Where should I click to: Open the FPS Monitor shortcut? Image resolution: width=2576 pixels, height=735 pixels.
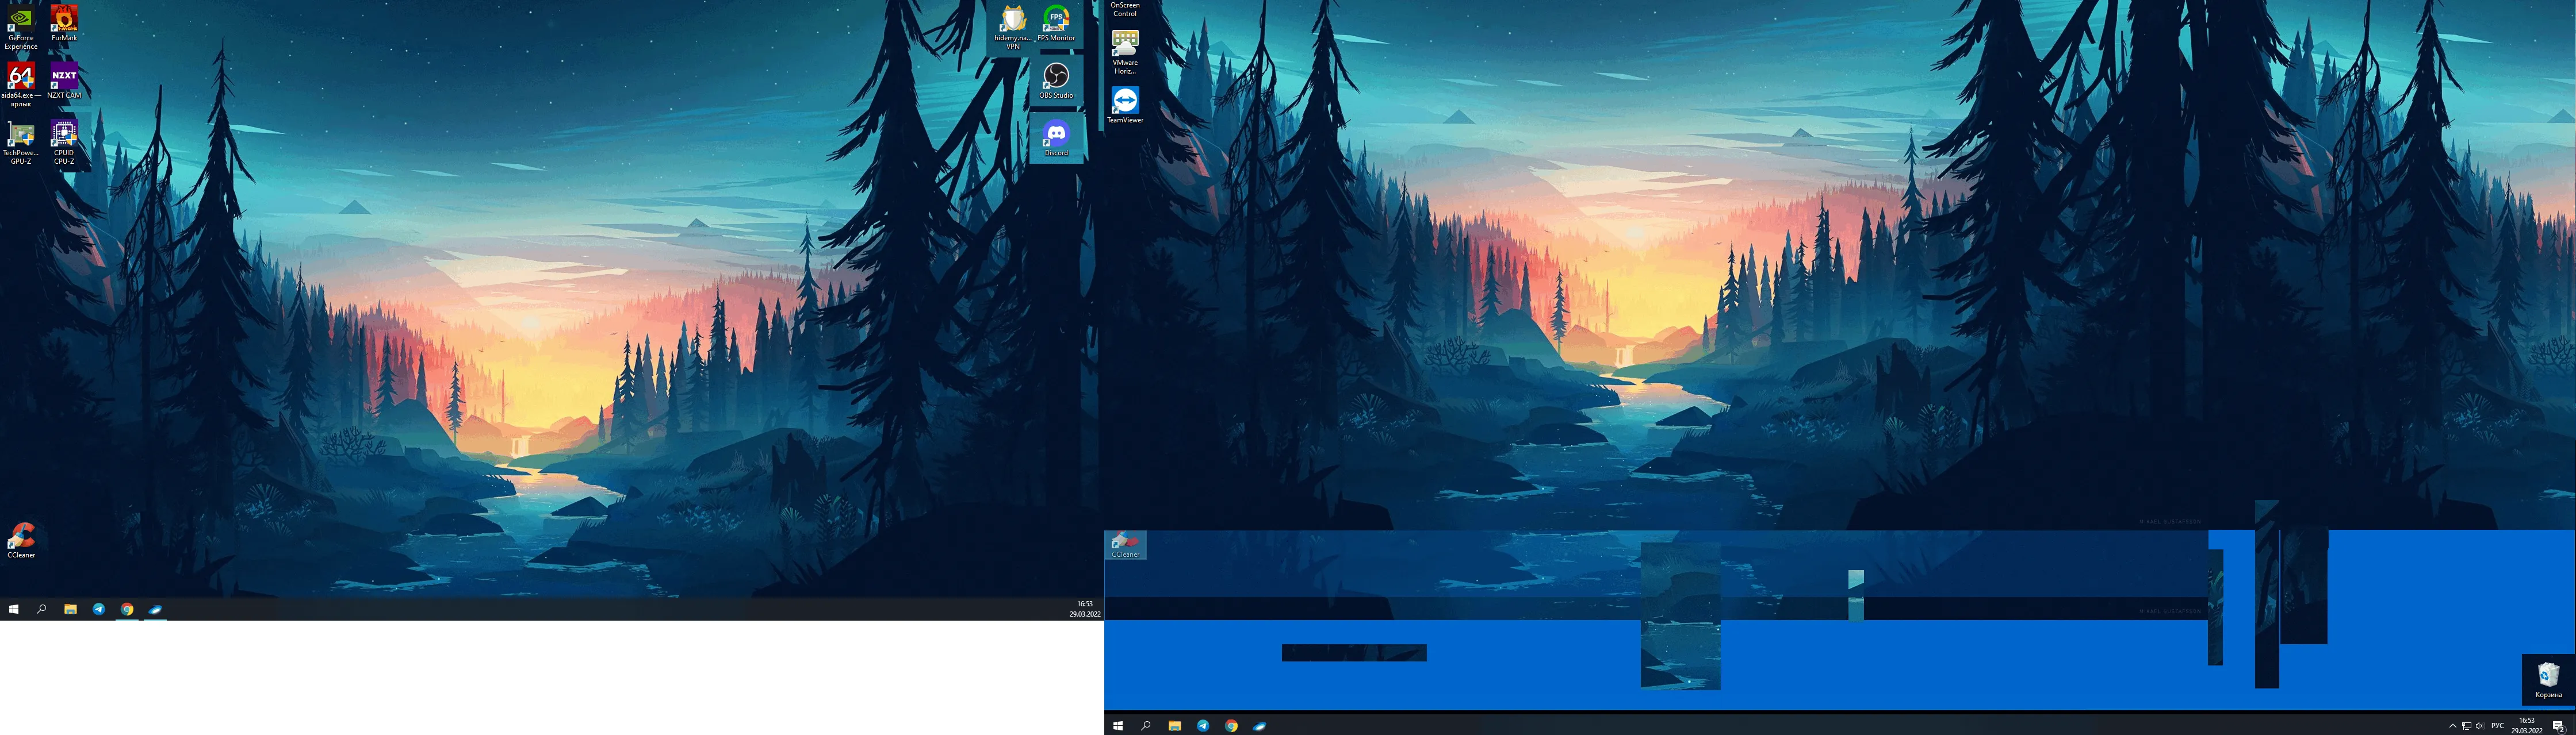(1056, 23)
